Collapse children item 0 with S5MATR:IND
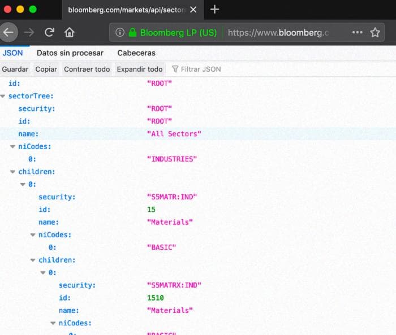396x335 pixels. (23, 184)
